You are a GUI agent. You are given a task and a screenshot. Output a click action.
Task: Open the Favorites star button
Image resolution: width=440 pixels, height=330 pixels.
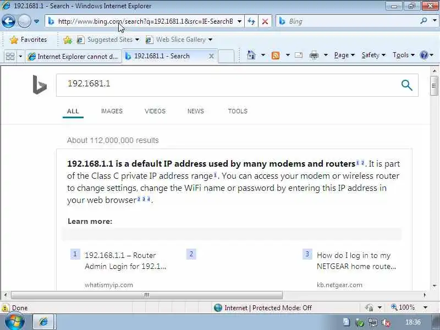(28, 40)
